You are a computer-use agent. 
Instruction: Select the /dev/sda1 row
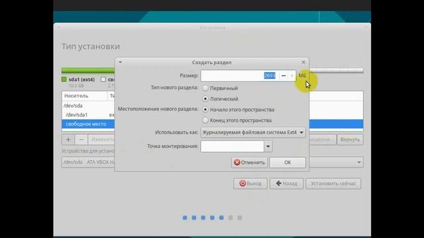[x=88, y=114]
